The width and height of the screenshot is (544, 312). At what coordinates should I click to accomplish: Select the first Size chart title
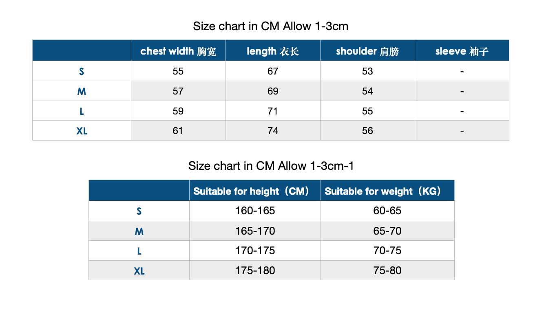pyautogui.click(x=271, y=26)
